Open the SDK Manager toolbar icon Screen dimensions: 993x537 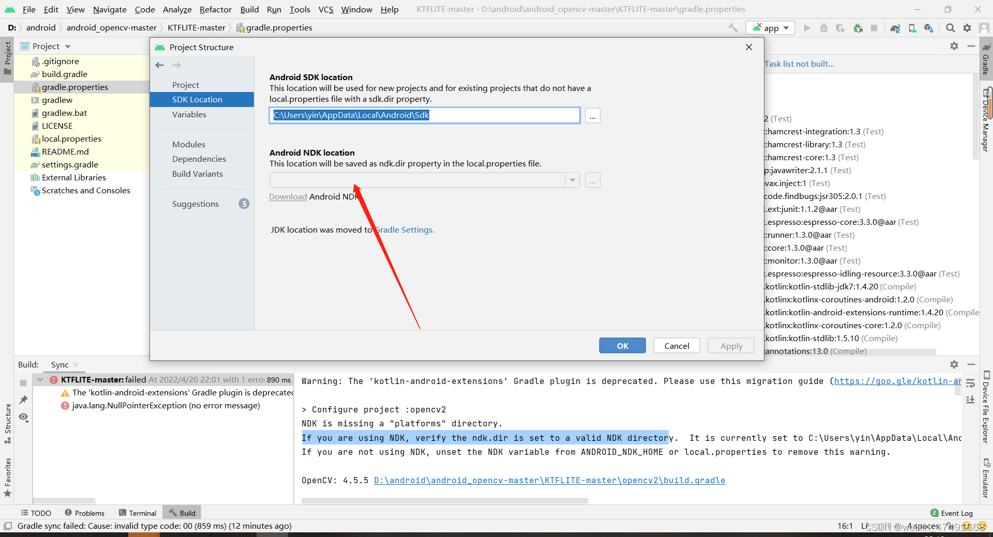click(x=929, y=28)
